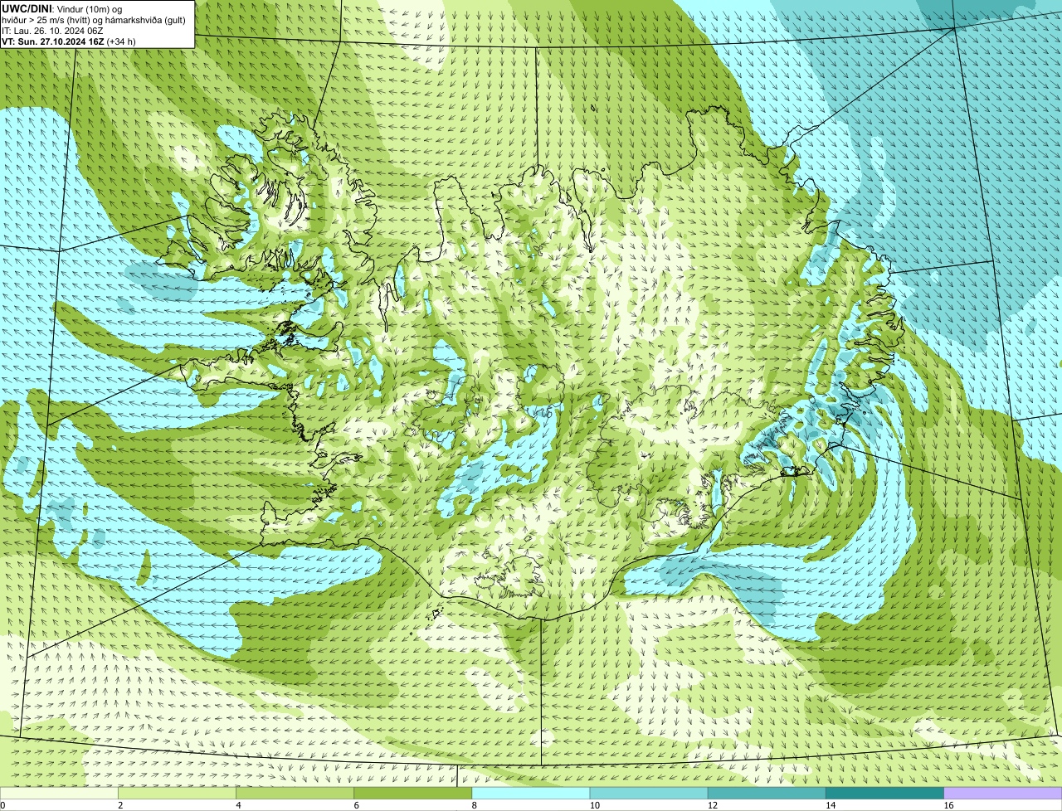The image size is (1062, 811).
Task: Click the 2–4 m/s light green legend swatch
Action: tap(177, 793)
